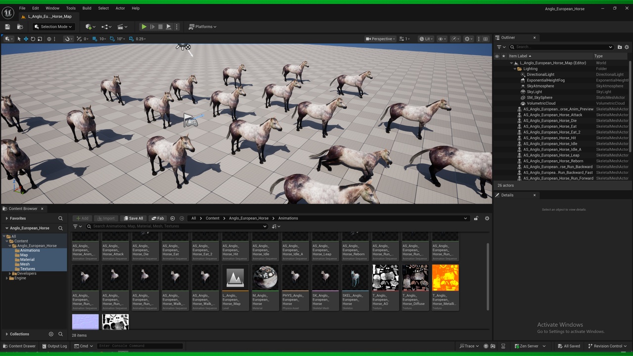The height and width of the screenshot is (356, 633).
Task: Open the Selection Mode dropdown
Action: point(53,27)
